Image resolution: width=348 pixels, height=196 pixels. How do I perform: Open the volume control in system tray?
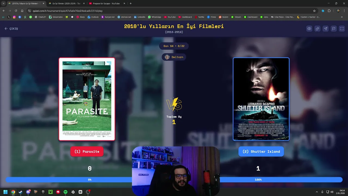332,192
